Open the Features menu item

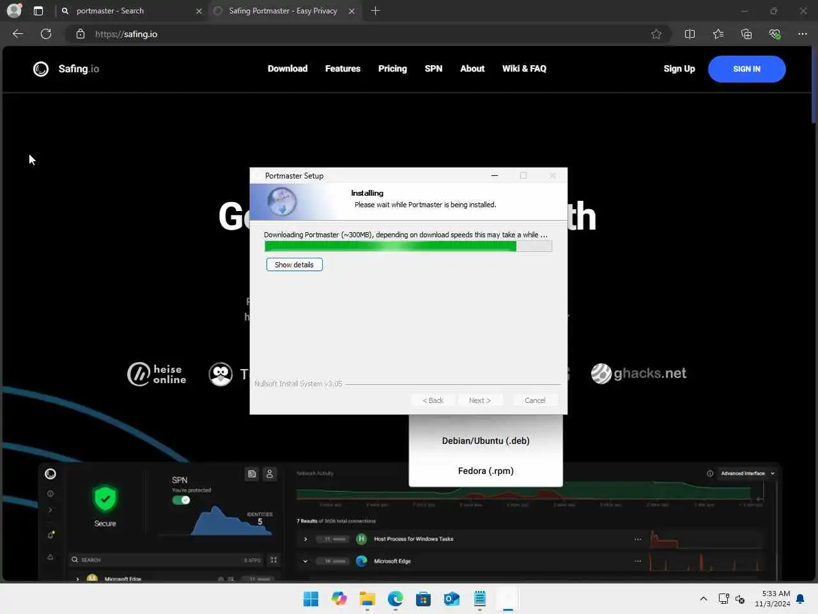coord(343,68)
